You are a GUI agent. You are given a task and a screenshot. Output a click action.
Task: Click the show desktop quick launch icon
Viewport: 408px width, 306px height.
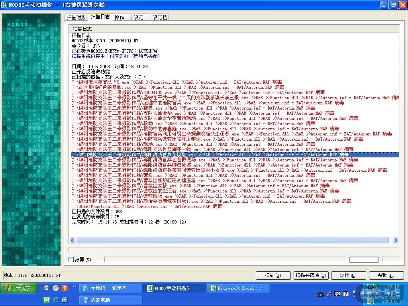point(65,300)
